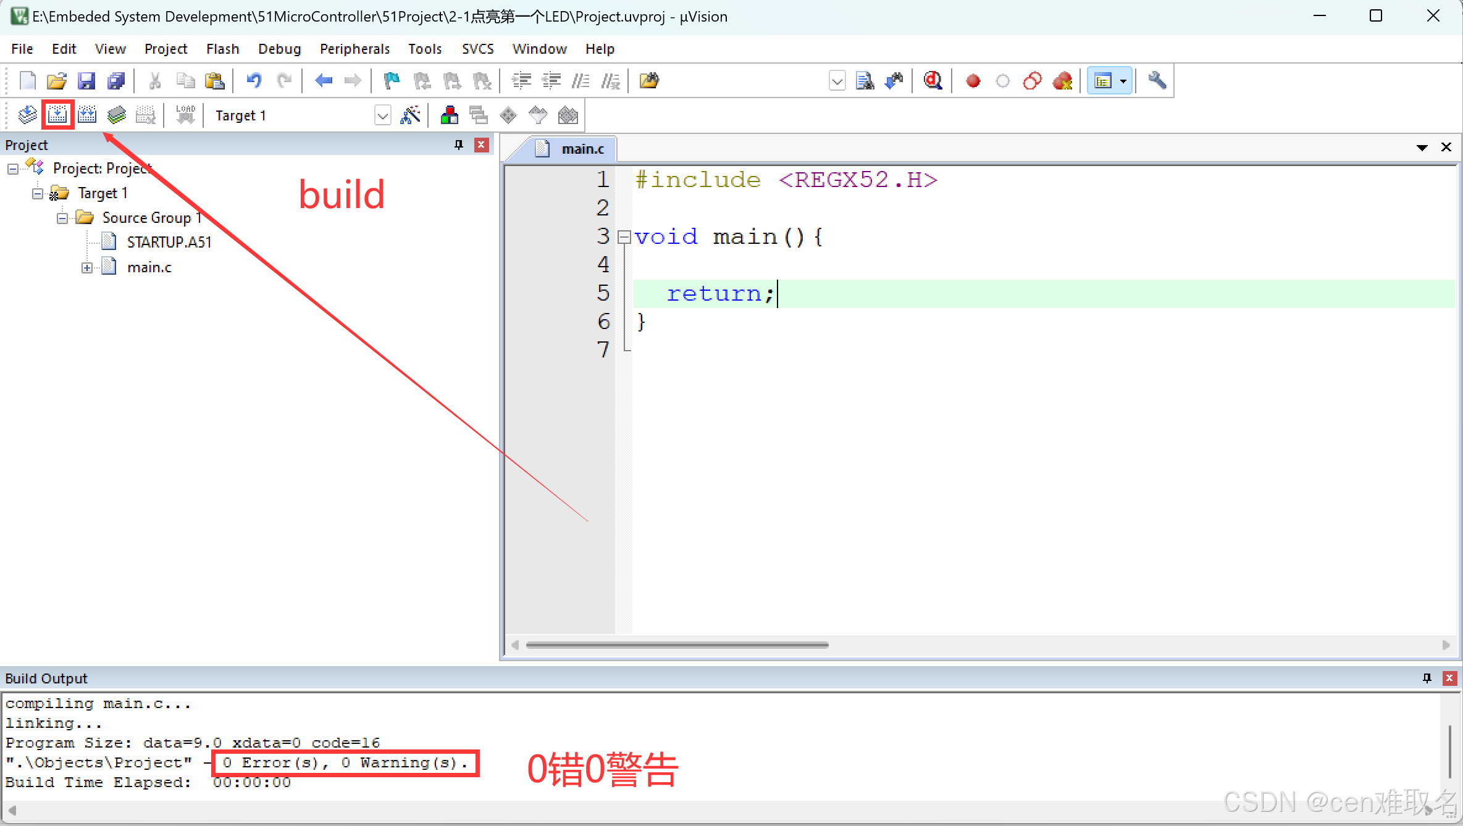Click the Build target icon

pyautogui.click(x=57, y=115)
